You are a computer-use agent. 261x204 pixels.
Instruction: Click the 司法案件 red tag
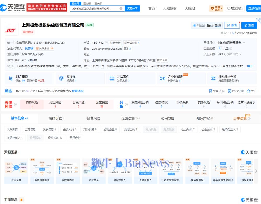point(28,32)
